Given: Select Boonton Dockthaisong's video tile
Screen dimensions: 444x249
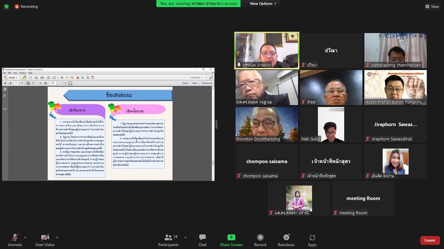Looking at the screenshot, I should [x=267, y=124].
